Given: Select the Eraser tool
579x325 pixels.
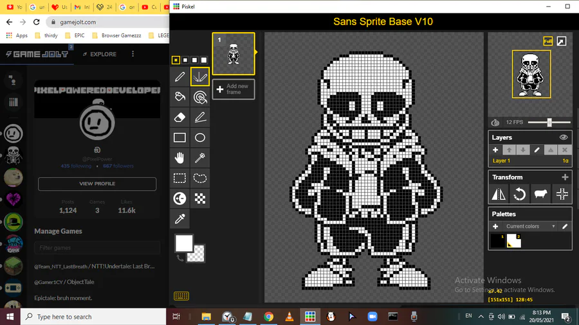Looking at the screenshot, I should (x=180, y=117).
